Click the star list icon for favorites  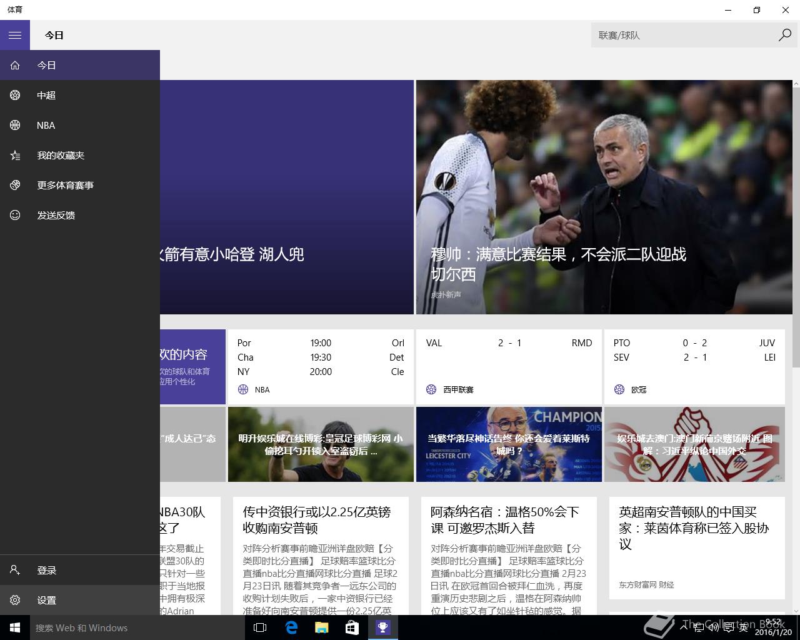coord(15,155)
